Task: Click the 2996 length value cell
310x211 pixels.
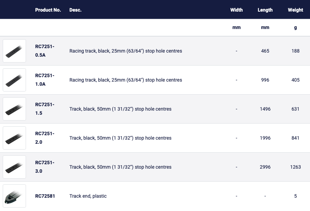Action: 265,167
